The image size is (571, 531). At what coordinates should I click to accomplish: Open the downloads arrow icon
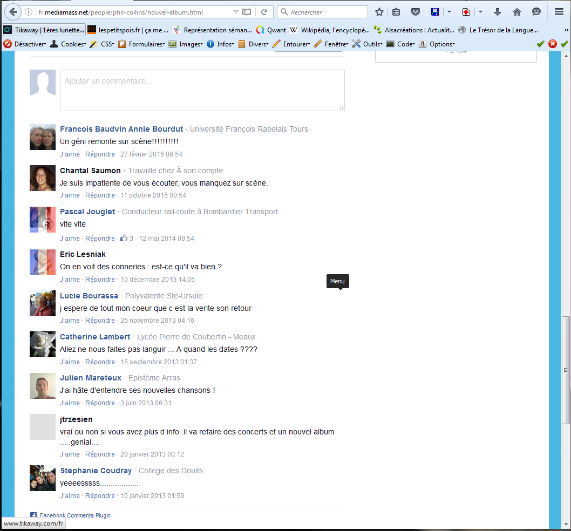[x=498, y=12]
